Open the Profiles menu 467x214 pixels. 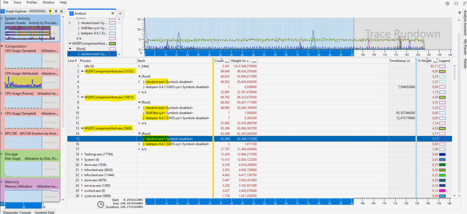click(32, 2)
